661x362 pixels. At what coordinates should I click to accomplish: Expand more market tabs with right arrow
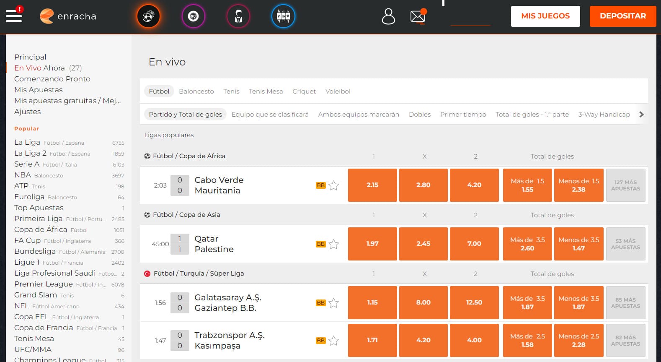click(641, 115)
